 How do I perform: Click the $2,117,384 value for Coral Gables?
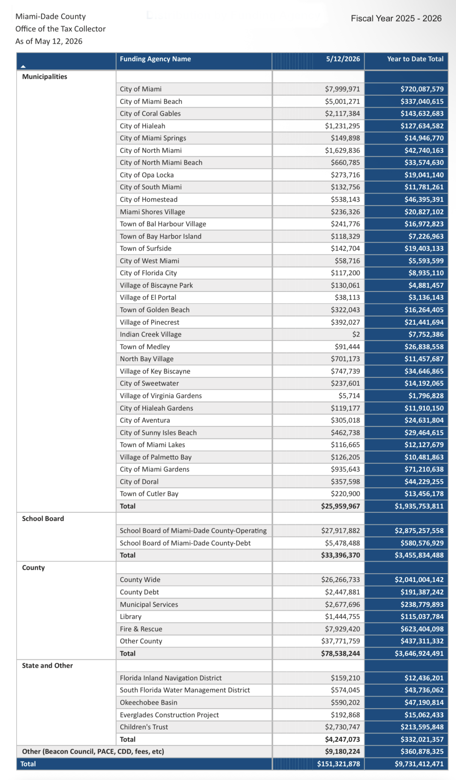point(343,113)
